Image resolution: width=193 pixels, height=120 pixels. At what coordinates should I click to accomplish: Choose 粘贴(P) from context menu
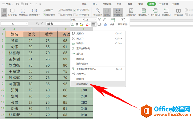[98, 43]
